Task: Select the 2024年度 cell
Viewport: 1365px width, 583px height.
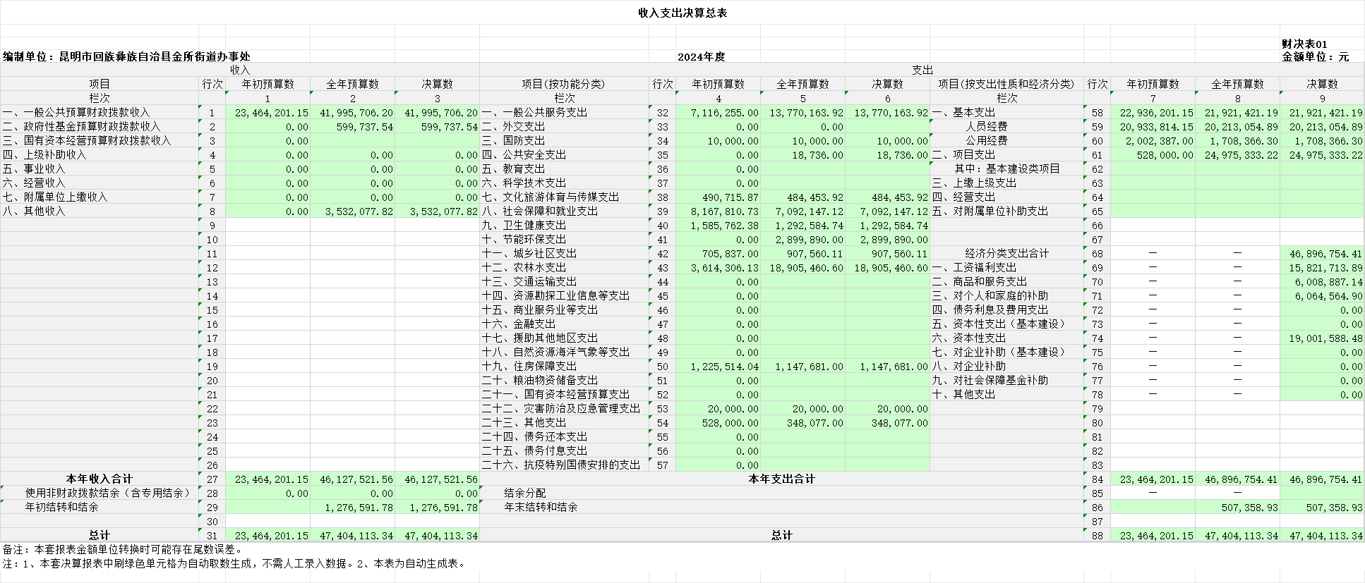Action: (701, 56)
